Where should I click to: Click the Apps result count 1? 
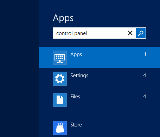point(145,54)
